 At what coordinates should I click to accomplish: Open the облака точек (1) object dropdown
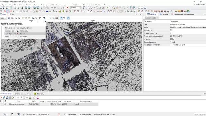click(x=152, y=18)
